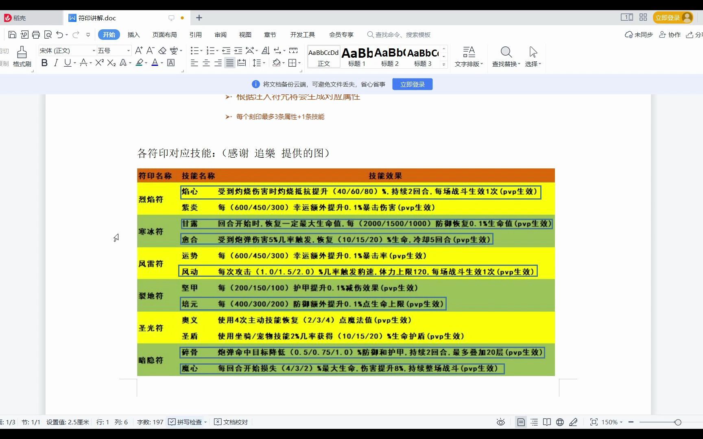Click the Print icon
703x439 pixels.
click(36, 35)
